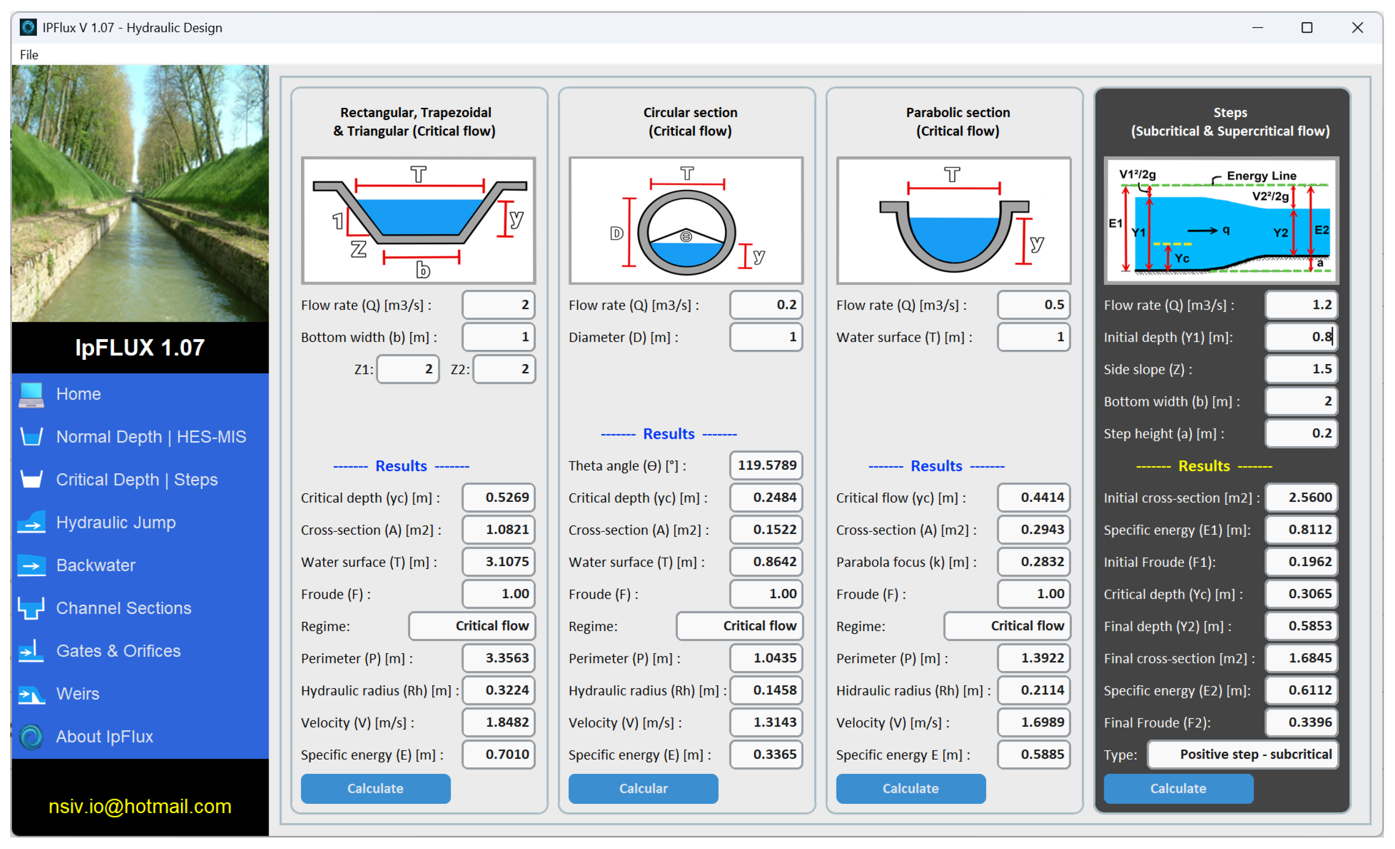Screen dimensions: 1395x849
Task: Click the Home laptop icon in sidebar
Action: point(31,395)
